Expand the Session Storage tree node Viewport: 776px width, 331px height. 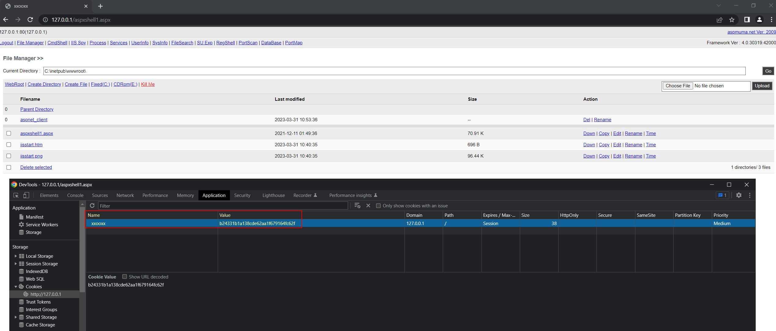[x=16, y=264]
